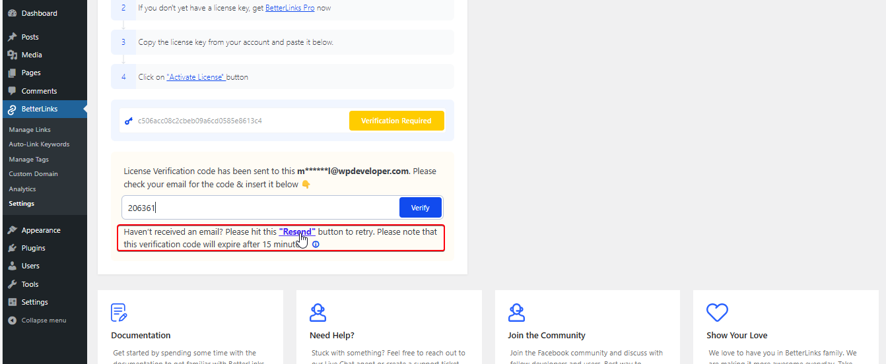Click the Media icon in sidebar
886x364 pixels.
(12, 55)
